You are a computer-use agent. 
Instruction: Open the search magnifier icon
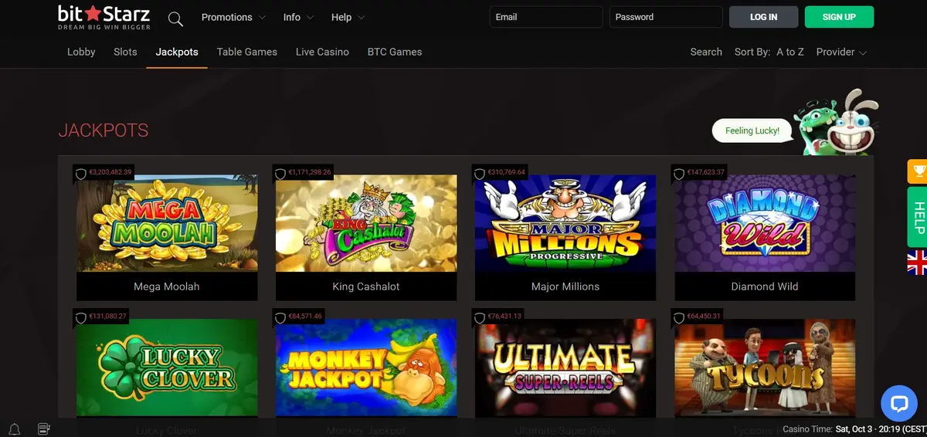(x=175, y=19)
